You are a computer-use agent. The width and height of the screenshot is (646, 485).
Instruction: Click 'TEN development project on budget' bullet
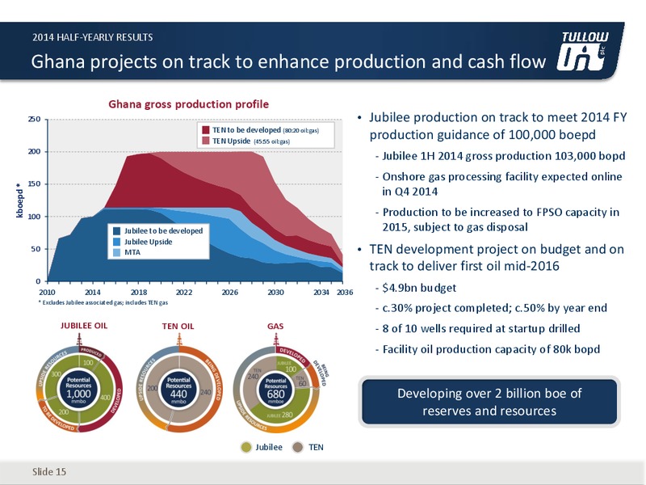point(497,257)
